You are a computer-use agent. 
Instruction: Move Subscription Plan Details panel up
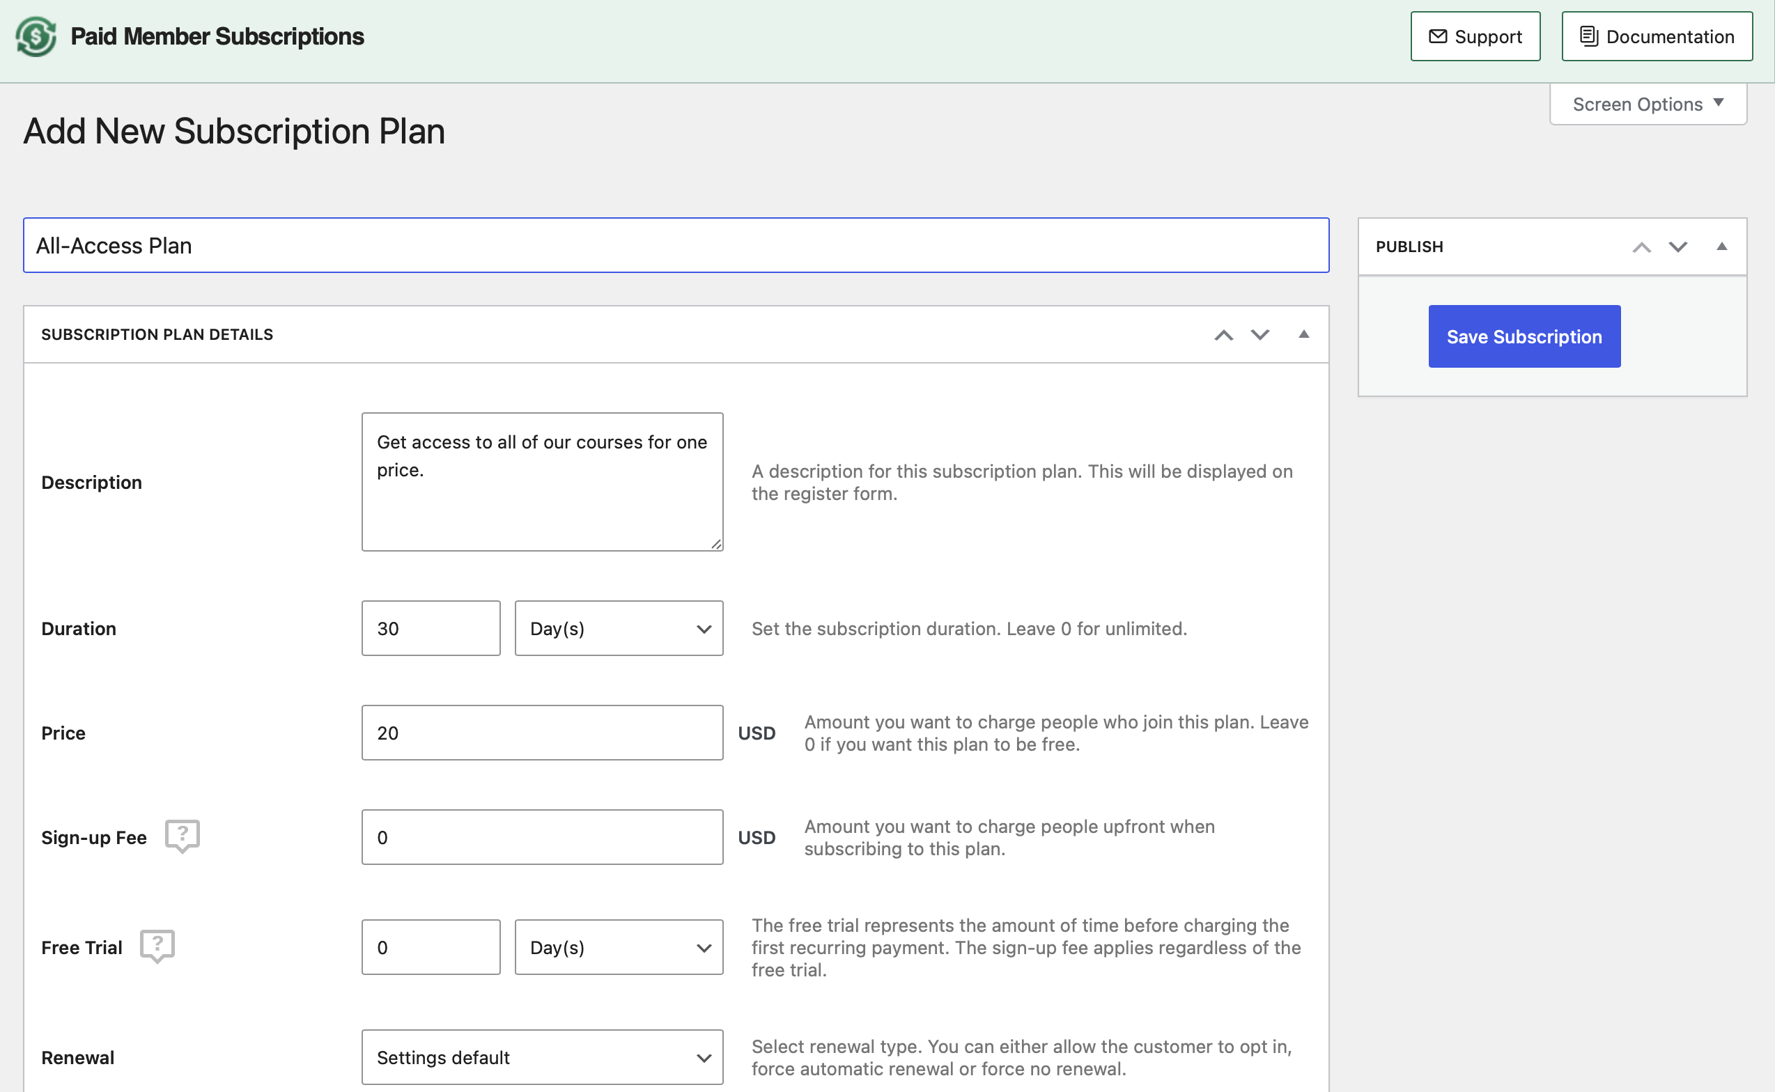pos(1223,335)
